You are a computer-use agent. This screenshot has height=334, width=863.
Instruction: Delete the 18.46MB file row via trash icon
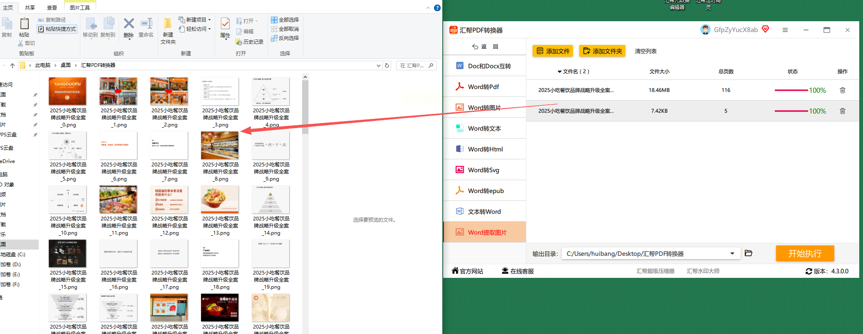842,90
